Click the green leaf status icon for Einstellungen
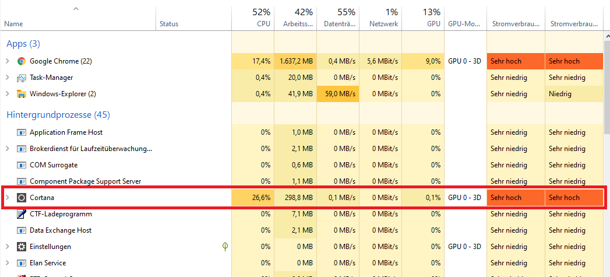 click(x=224, y=246)
